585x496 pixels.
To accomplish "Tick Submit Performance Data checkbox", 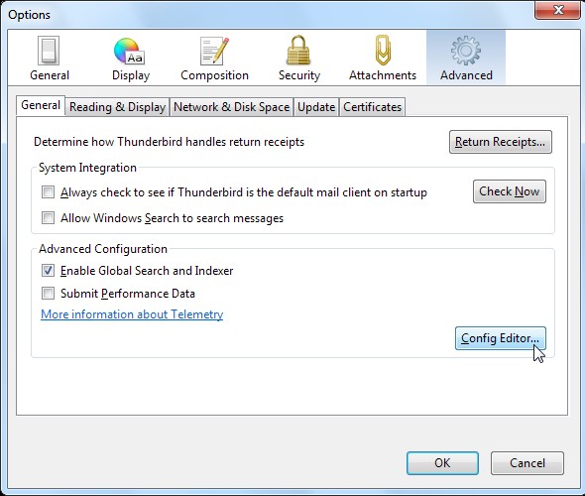I will pos(48,294).
